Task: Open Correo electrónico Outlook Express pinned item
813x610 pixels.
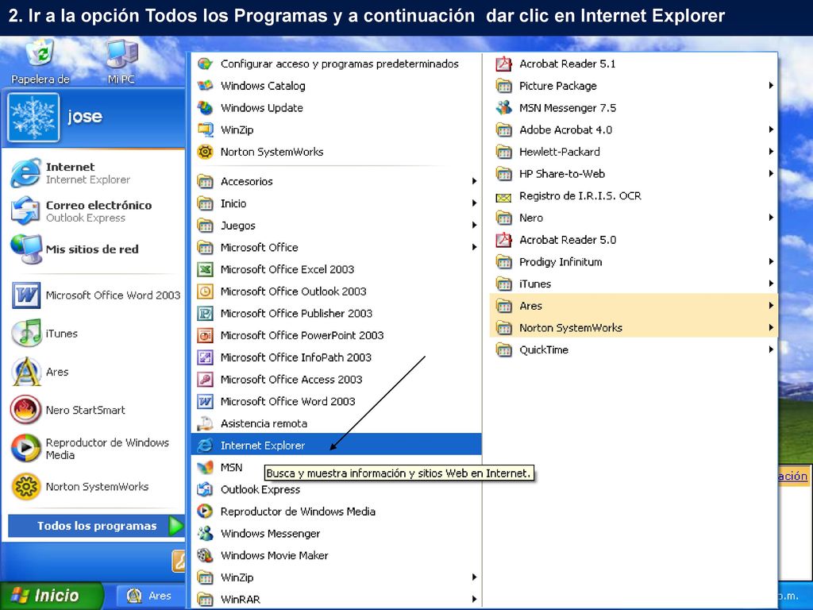Action: click(94, 211)
